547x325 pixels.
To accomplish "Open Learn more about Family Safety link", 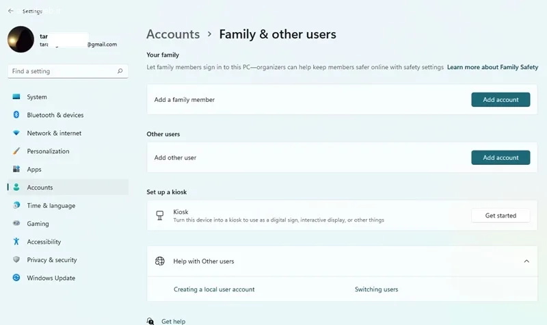I will (492, 68).
